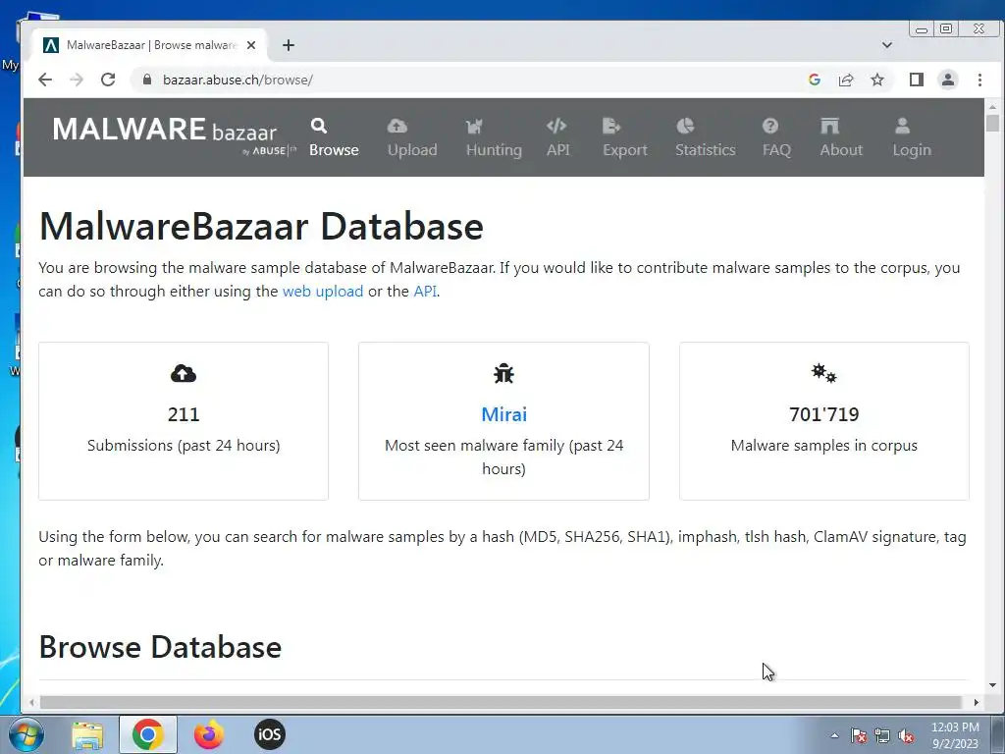Open a new tab with the plus button

pos(289,45)
